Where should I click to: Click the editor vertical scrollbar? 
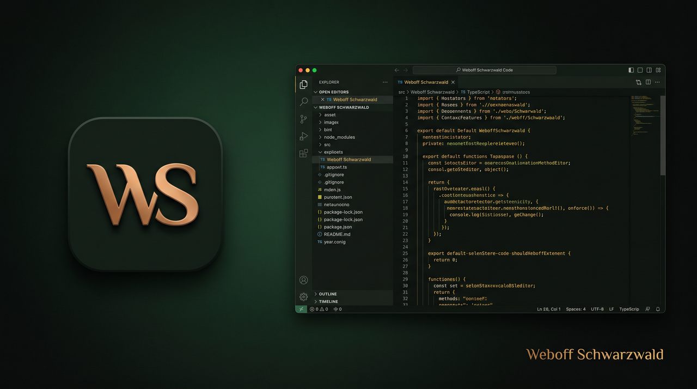[x=663, y=136]
